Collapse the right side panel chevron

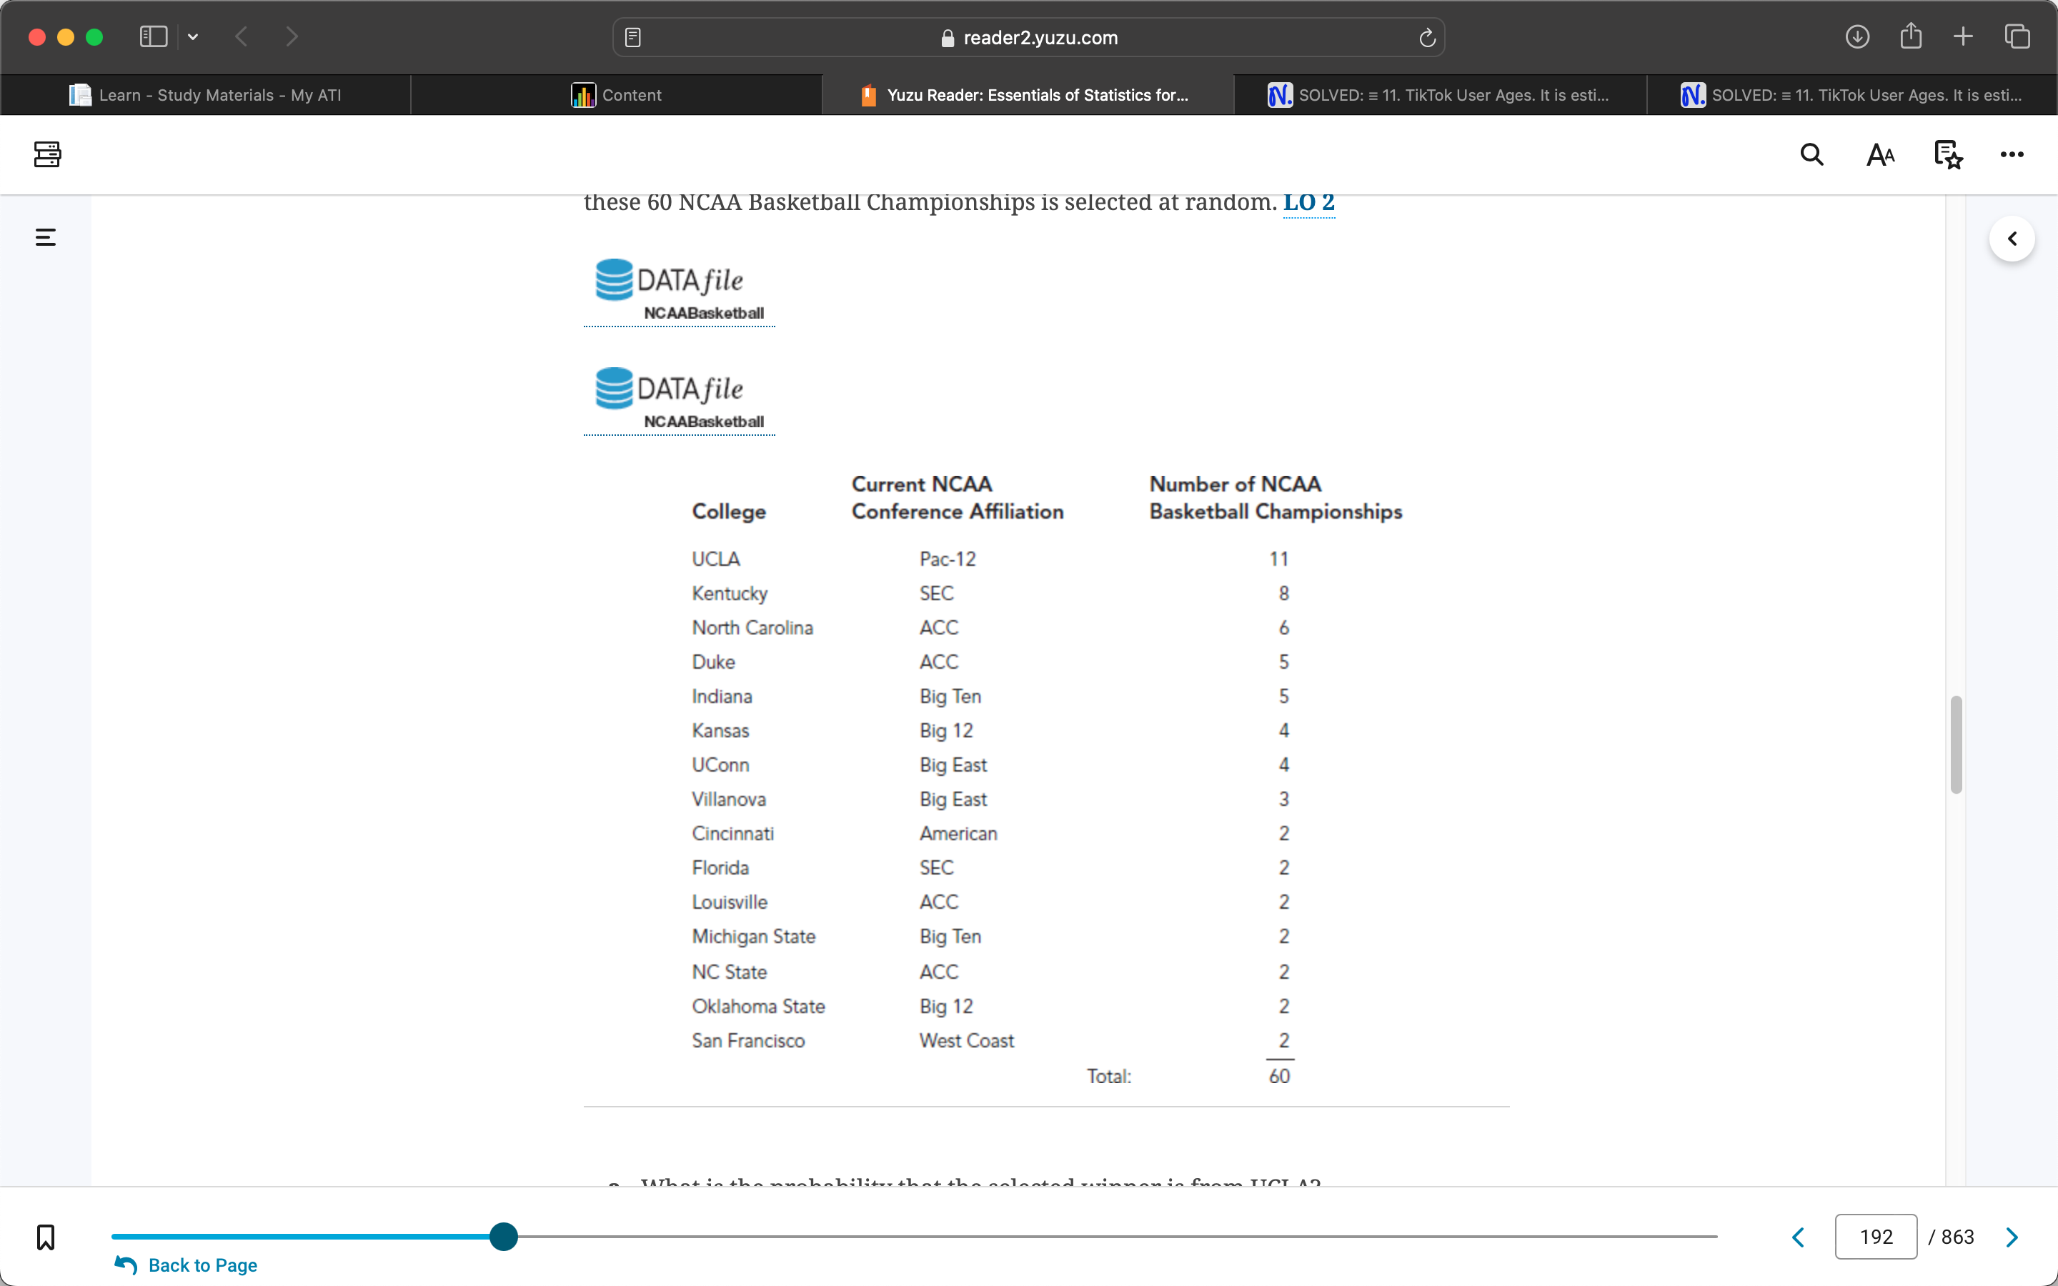coord(2012,239)
